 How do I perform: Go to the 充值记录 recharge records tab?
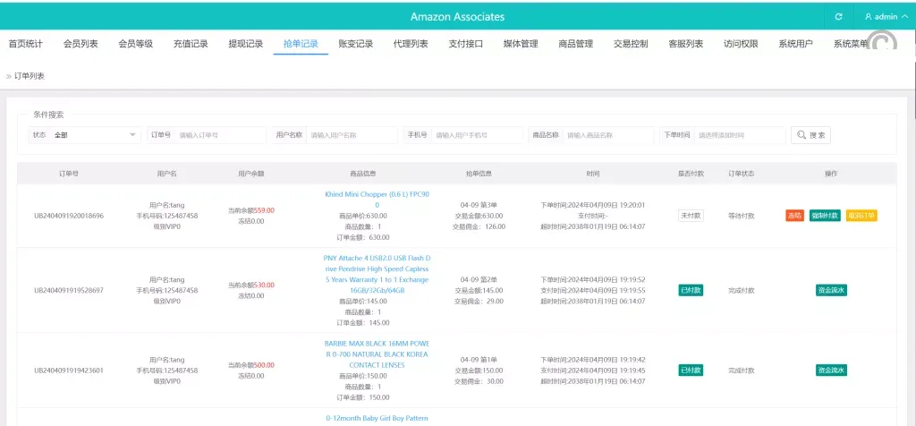191,44
